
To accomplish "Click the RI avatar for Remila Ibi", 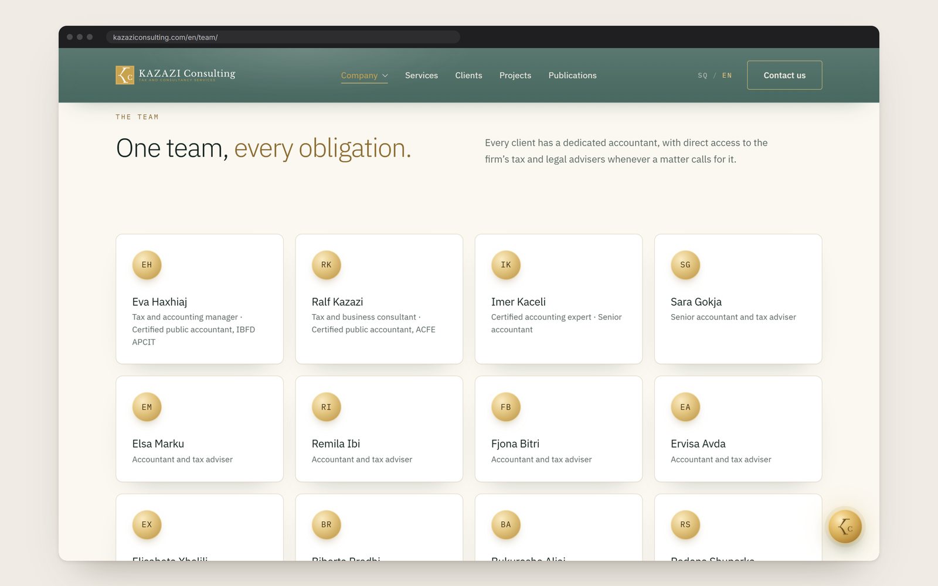I will (326, 407).
